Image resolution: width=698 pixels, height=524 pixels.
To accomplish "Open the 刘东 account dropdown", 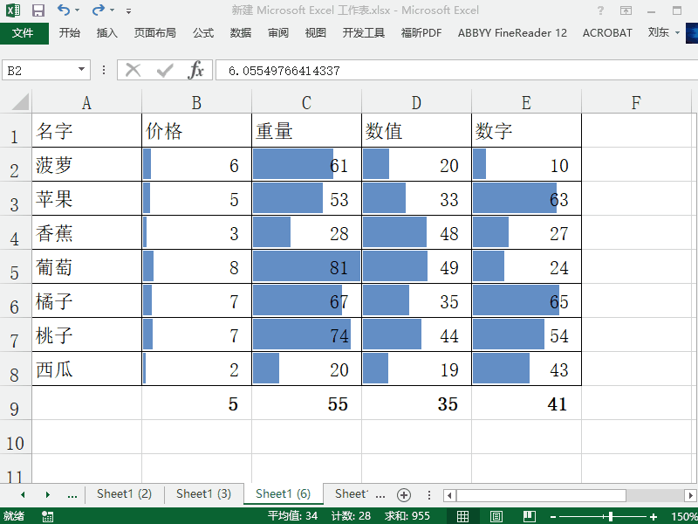I will (x=664, y=32).
